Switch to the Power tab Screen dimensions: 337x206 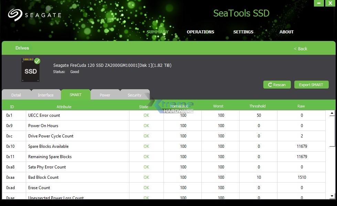click(105, 95)
